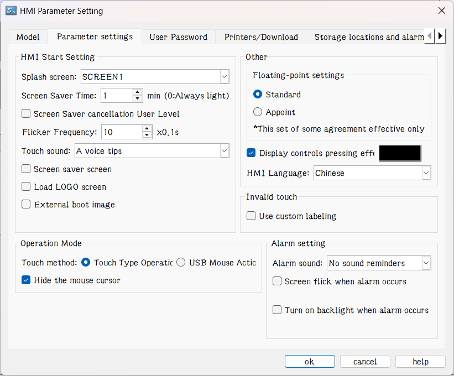Enable Screen Saver cancellation User Level
This screenshot has width=454, height=376.
pyautogui.click(x=26, y=114)
